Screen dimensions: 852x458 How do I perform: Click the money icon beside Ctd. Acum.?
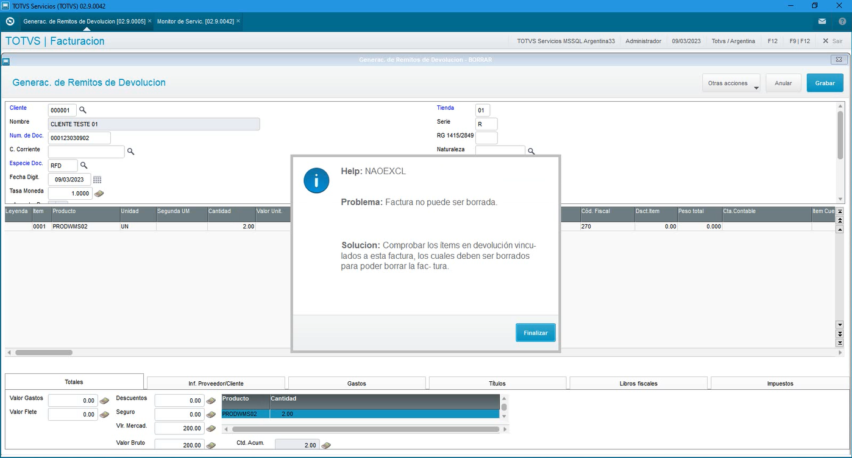pyautogui.click(x=326, y=445)
